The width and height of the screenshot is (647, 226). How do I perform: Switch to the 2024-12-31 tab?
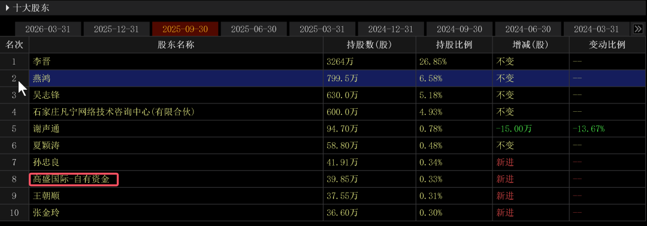(391, 29)
